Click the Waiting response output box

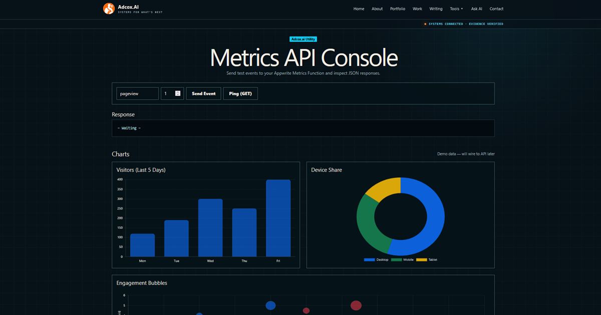[x=303, y=128]
